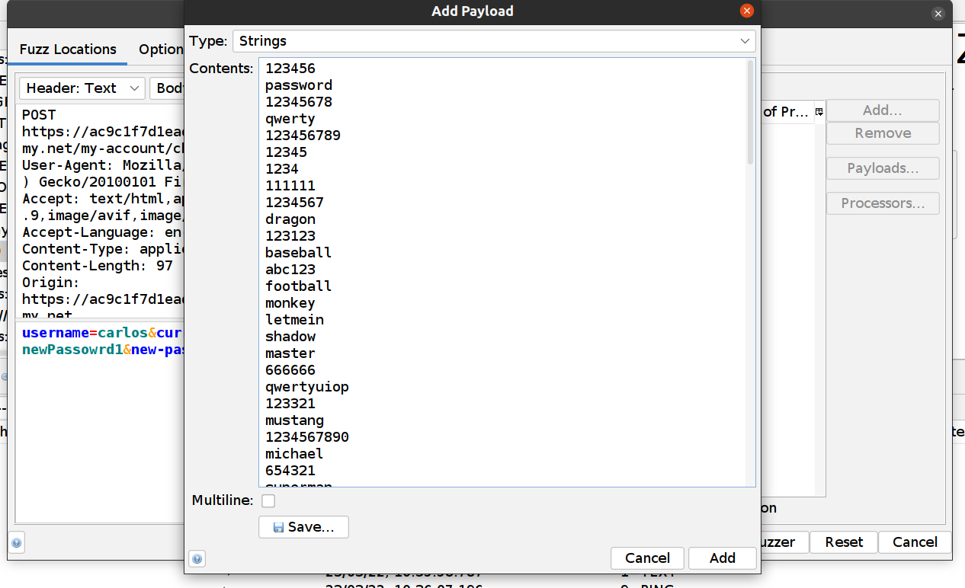Click Add in the Add Payload dialog
Image resolution: width=965 pixels, height=588 pixels.
(722, 558)
